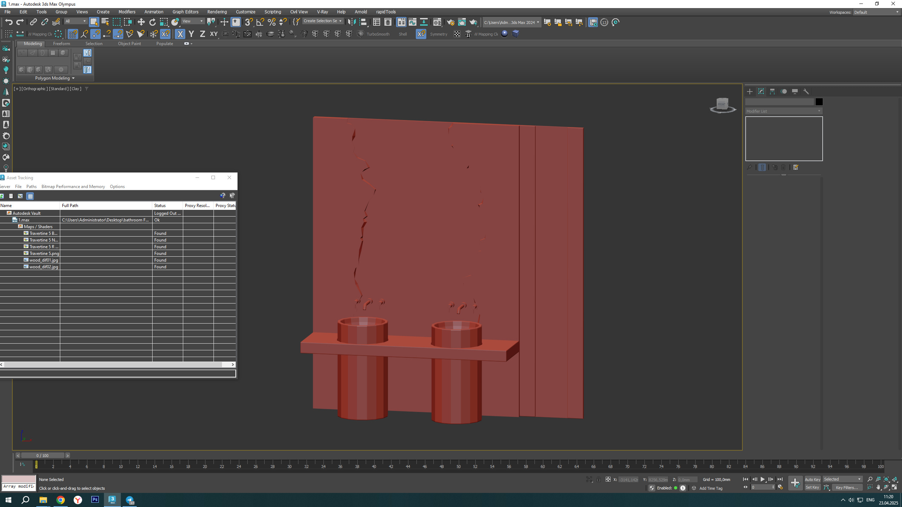Open the Layer Explorer stack icon
Image resolution: width=902 pixels, height=507 pixels.
(x=388, y=22)
